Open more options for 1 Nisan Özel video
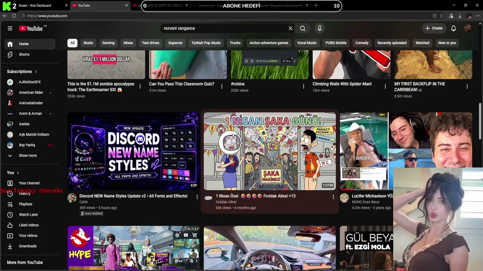Image resolution: width=483 pixels, height=271 pixels. [333, 197]
